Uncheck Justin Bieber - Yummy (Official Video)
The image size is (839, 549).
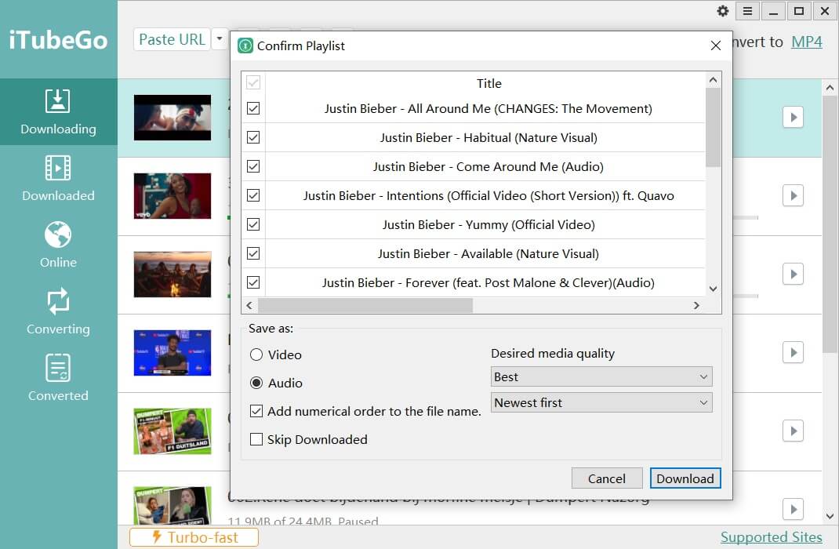tap(253, 224)
